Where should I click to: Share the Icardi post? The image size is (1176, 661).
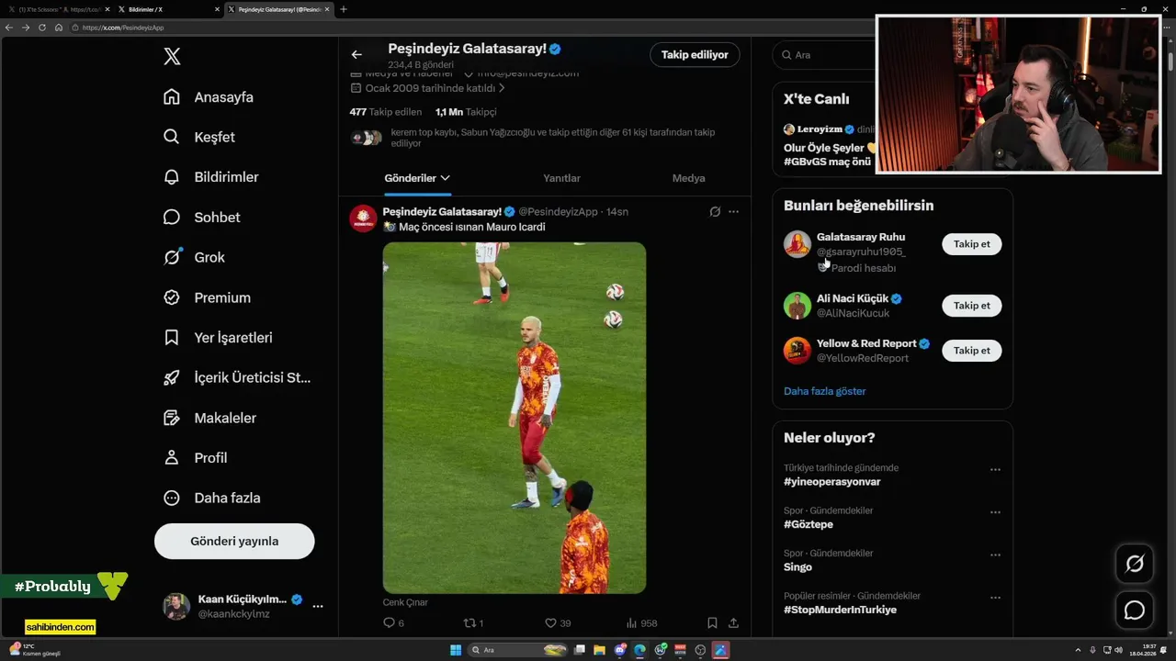(733, 622)
